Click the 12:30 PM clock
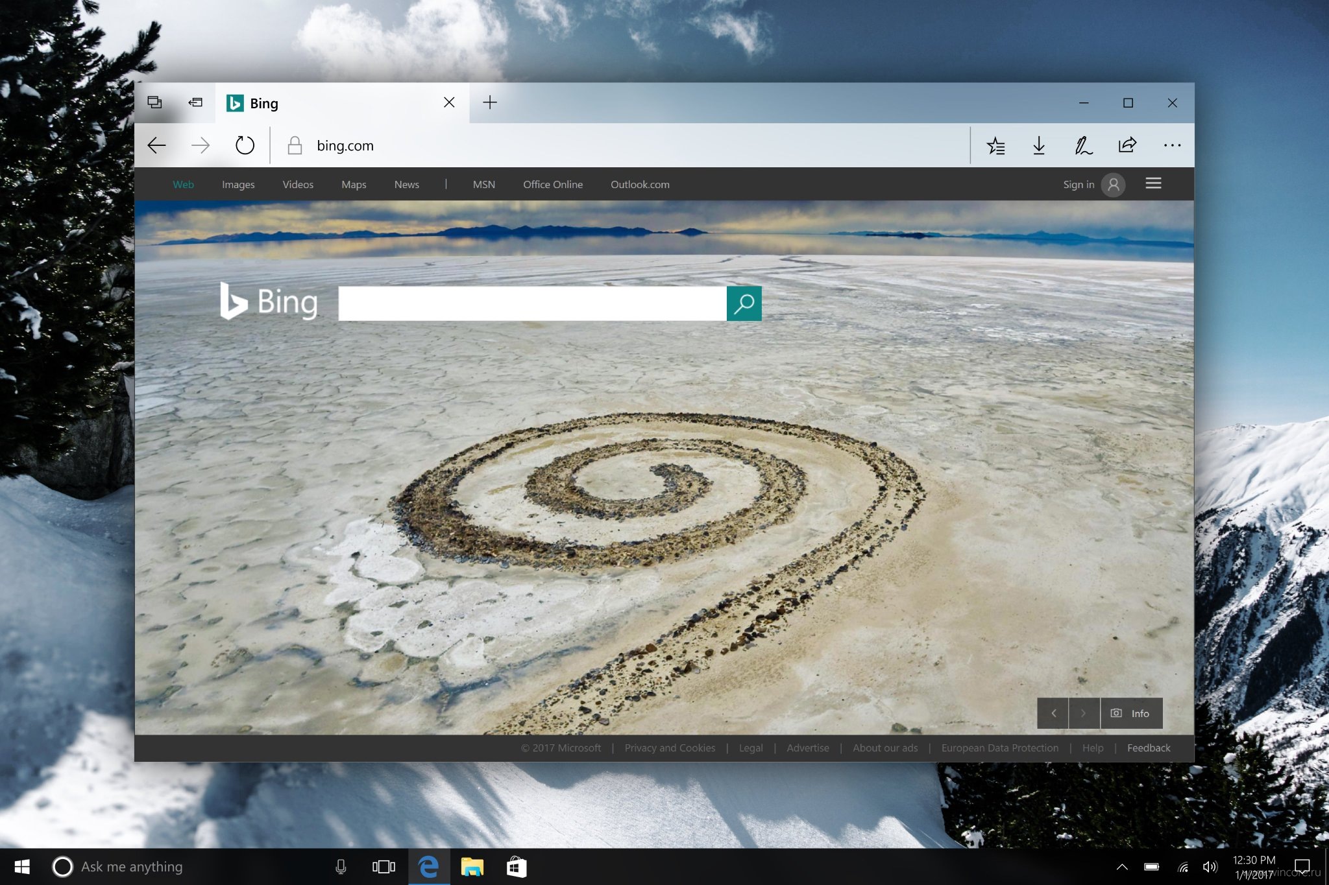 pyautogui.click(x=1254, y=860)
